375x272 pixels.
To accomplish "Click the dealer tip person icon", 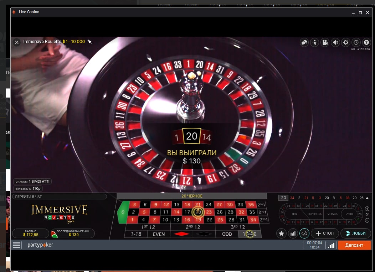I will (314, 42).
